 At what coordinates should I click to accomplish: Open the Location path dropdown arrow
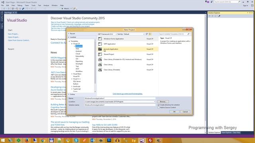[x=155, y=102]
